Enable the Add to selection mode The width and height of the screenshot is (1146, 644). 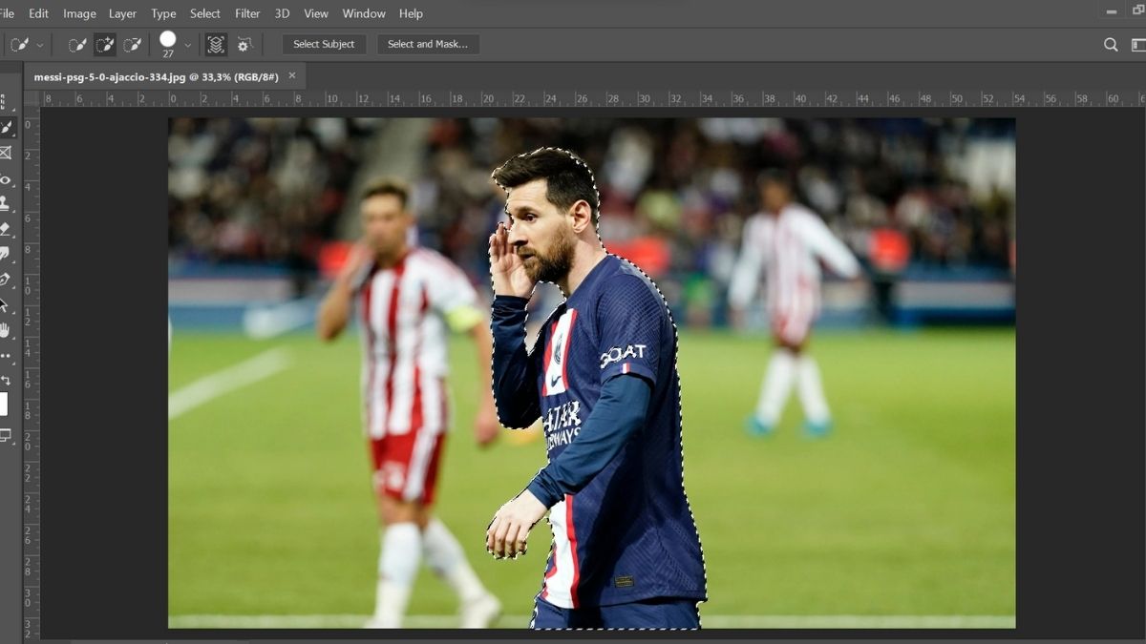[x=105, y=44]
